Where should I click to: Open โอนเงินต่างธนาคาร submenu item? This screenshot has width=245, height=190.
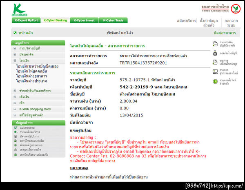[x=31, y=76]
